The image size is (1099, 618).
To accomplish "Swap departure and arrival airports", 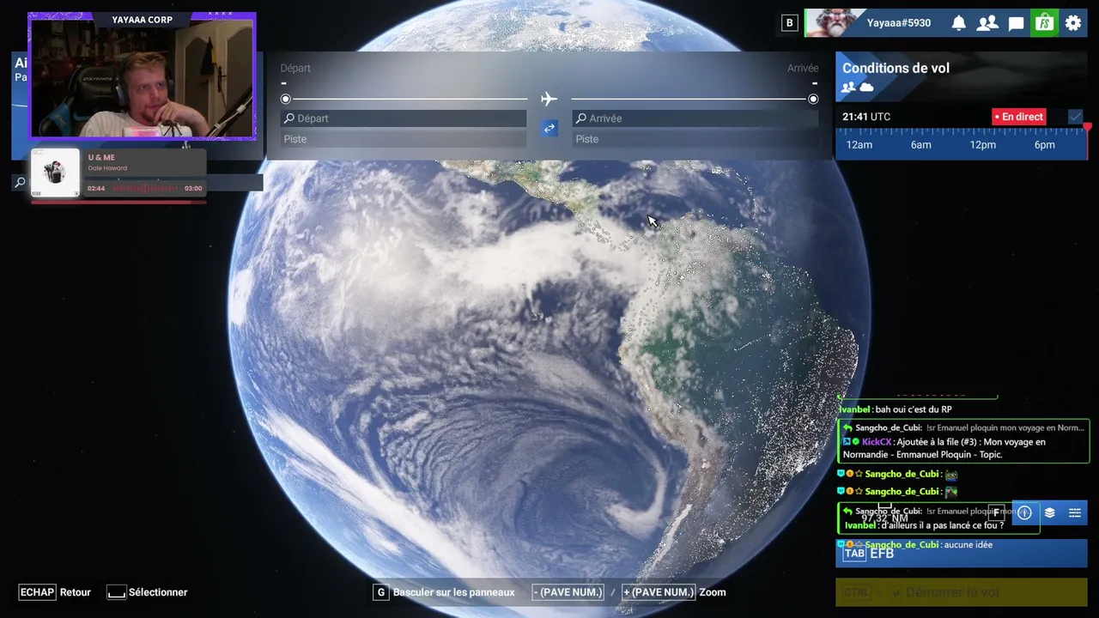I will pyautogui.click(x=549, y=128).
